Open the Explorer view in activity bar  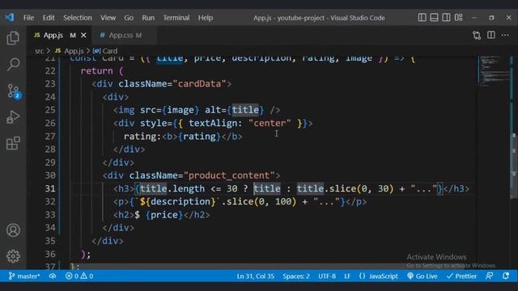13,38
